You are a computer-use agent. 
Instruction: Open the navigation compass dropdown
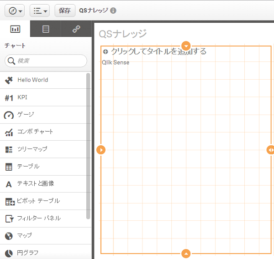click(x=15, y=11)
